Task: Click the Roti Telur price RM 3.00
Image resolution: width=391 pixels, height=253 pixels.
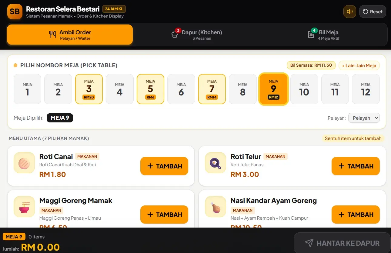Action: (x=245, y=175)
